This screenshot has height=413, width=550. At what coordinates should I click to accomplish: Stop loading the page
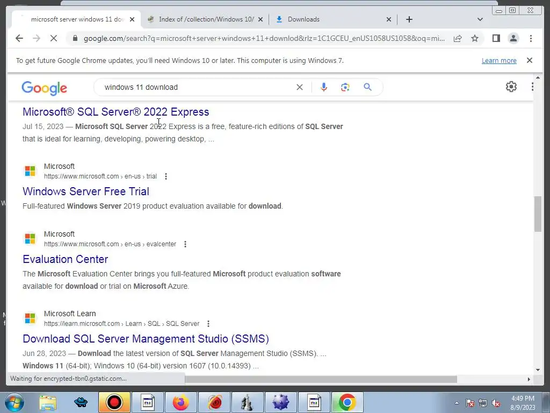coord(54,38)
